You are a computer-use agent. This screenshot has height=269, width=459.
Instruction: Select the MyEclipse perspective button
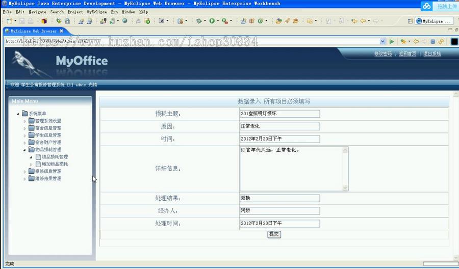[x=434, y=21]
